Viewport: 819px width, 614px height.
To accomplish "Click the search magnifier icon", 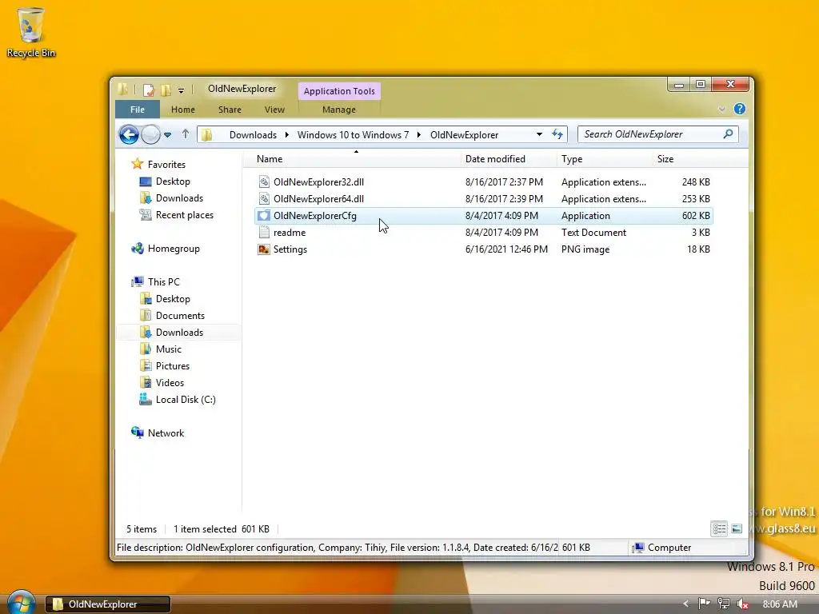I will click(x=728, y=134).
